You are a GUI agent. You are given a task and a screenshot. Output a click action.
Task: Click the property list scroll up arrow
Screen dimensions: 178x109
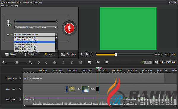[x=57, y=37]
